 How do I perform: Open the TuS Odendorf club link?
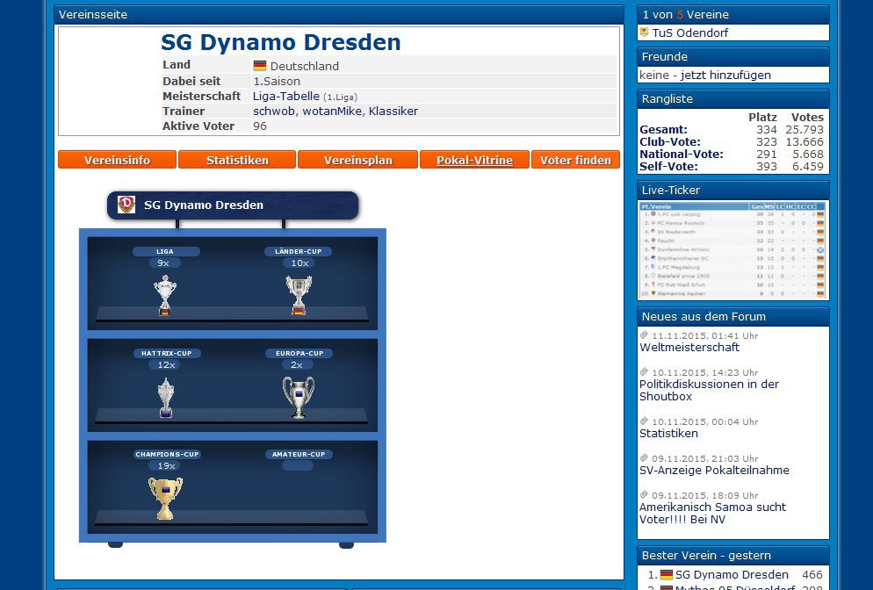tap(689, 32)
